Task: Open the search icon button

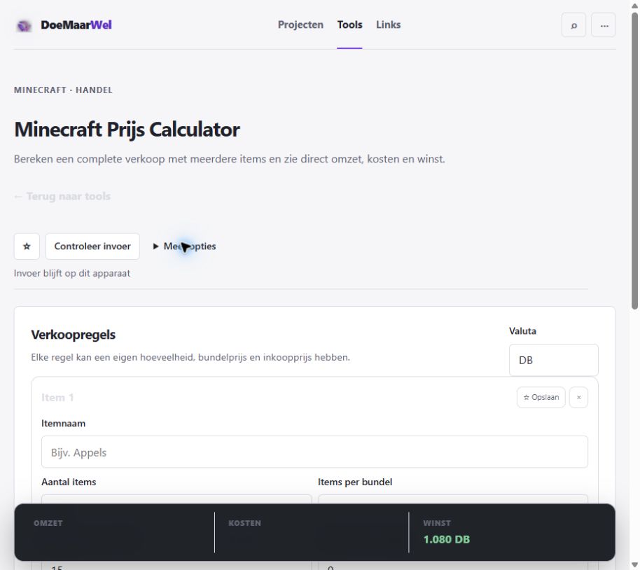Action: (573, 25)
